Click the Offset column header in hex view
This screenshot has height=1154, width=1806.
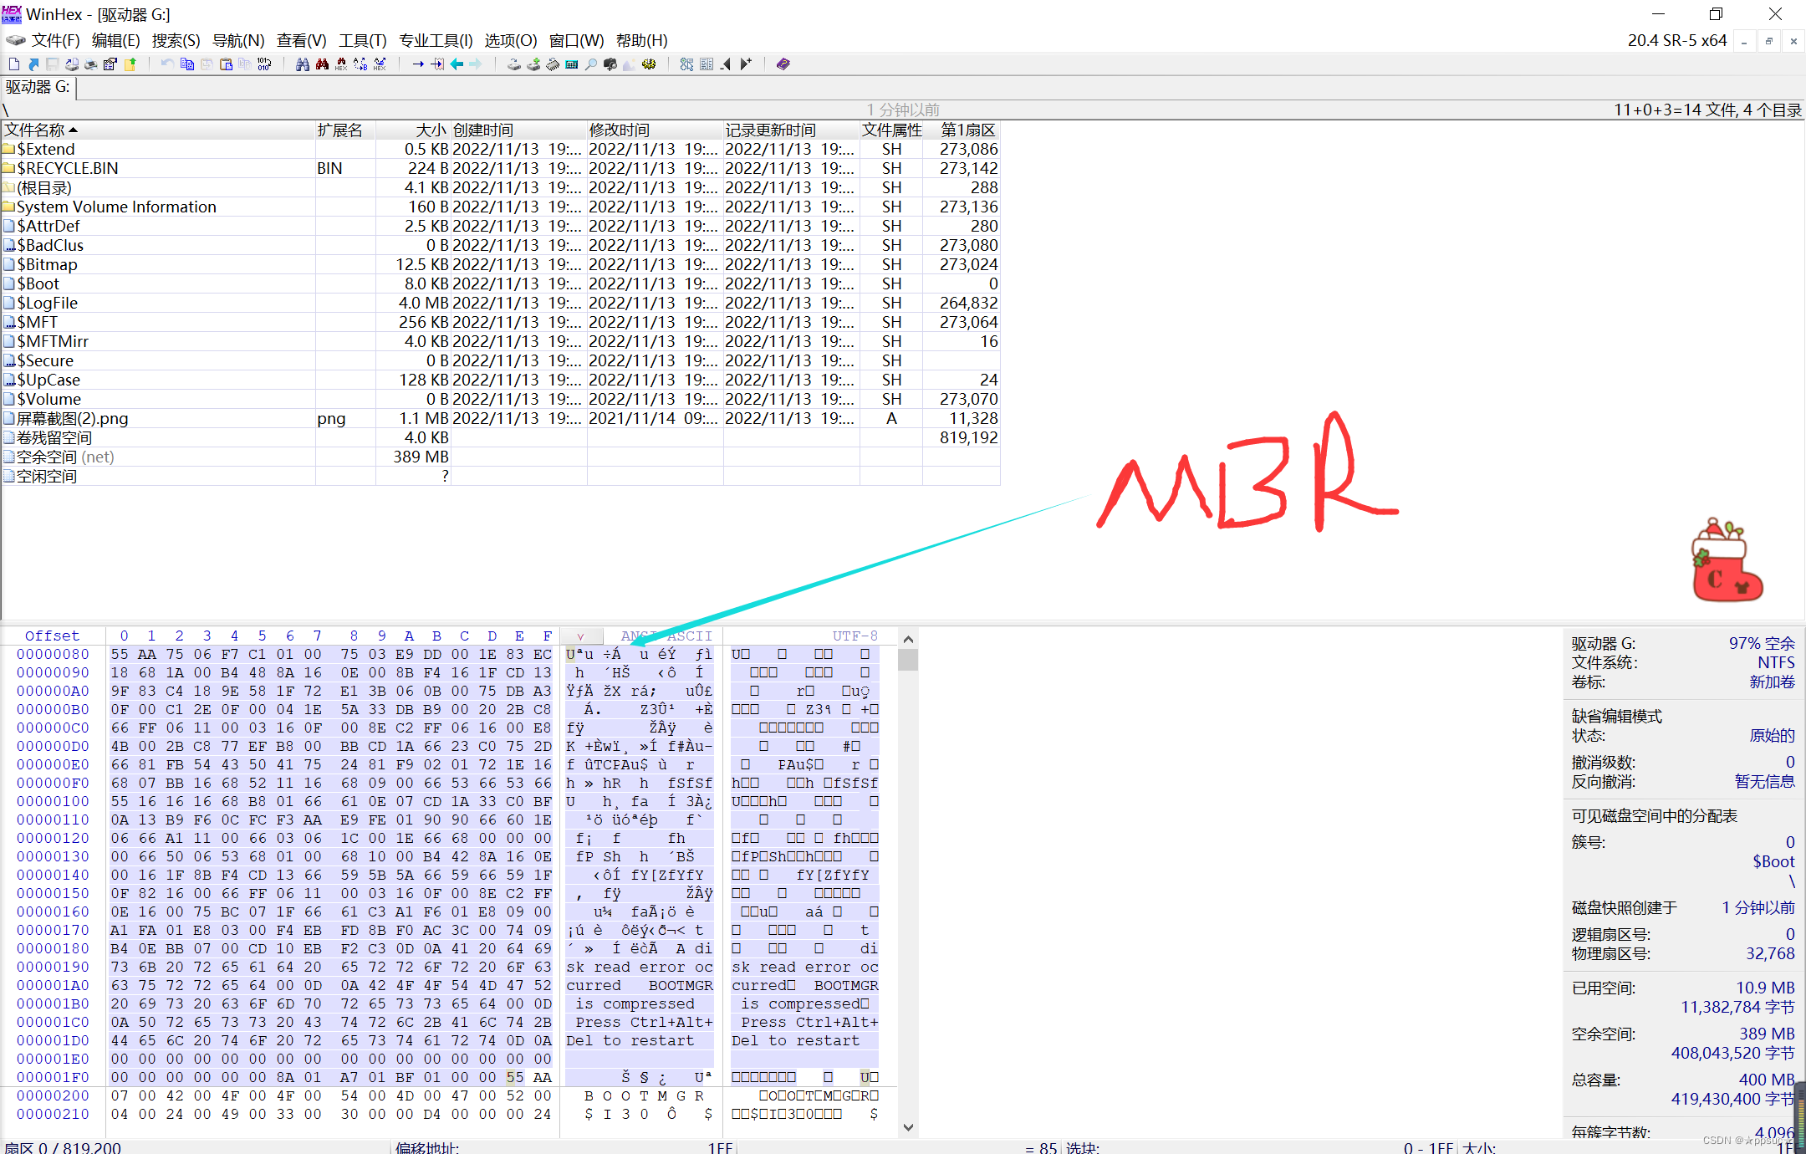coord(52,636)
